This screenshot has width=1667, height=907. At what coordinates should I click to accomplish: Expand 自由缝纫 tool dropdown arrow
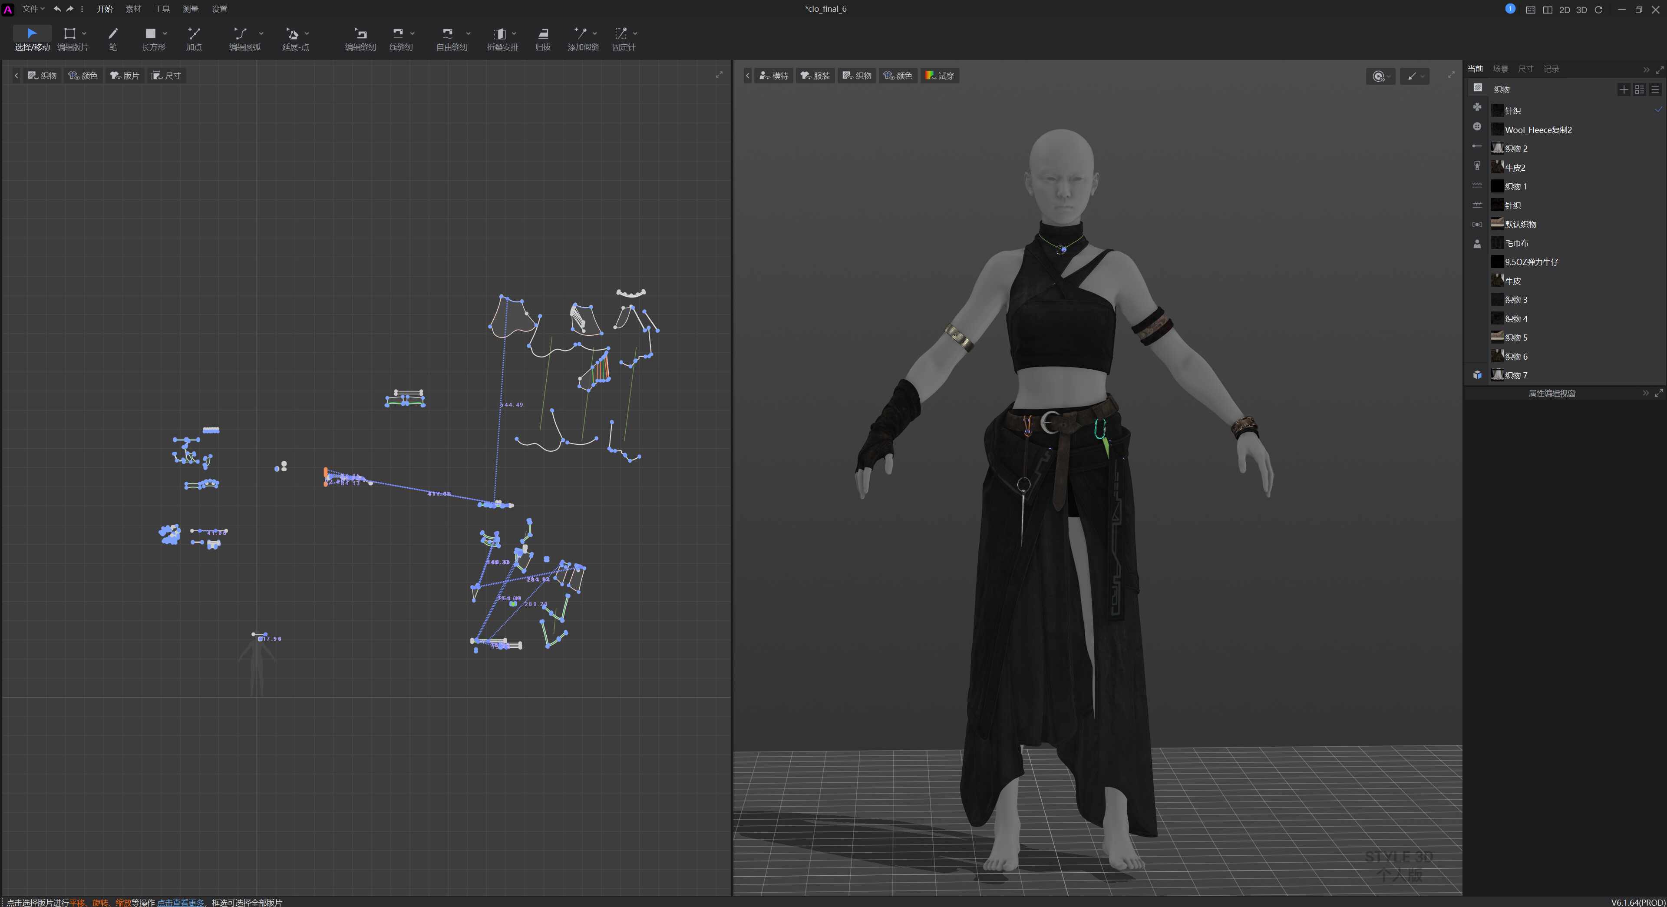(468, 33)
